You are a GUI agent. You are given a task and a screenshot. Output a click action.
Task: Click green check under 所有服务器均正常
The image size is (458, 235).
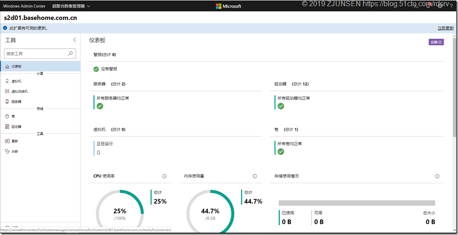pos(100,106)
